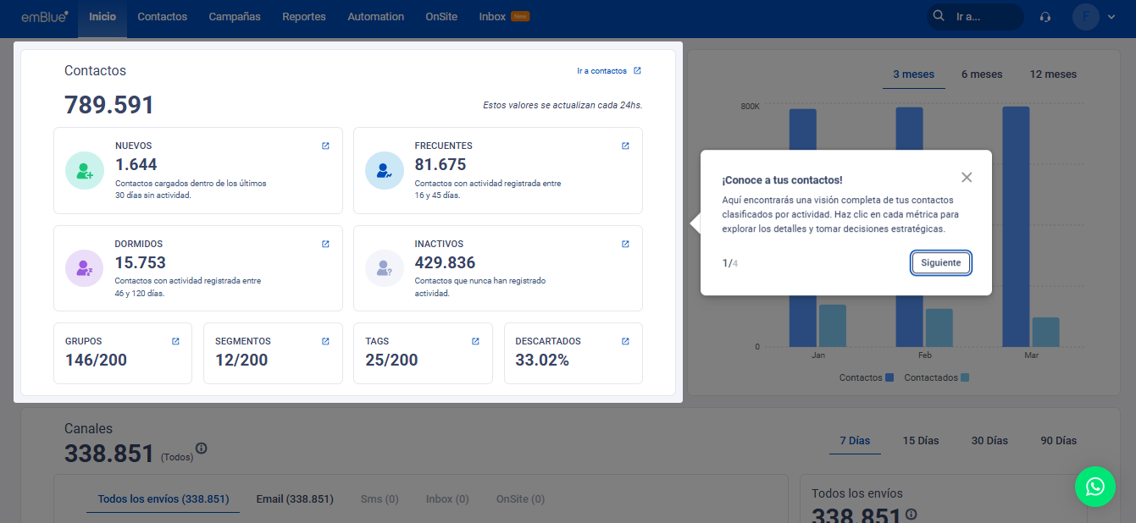Screen dimensions: 1136x523
Task: Click the DORMIDOS value 15.753
Action: coord(141,263)
